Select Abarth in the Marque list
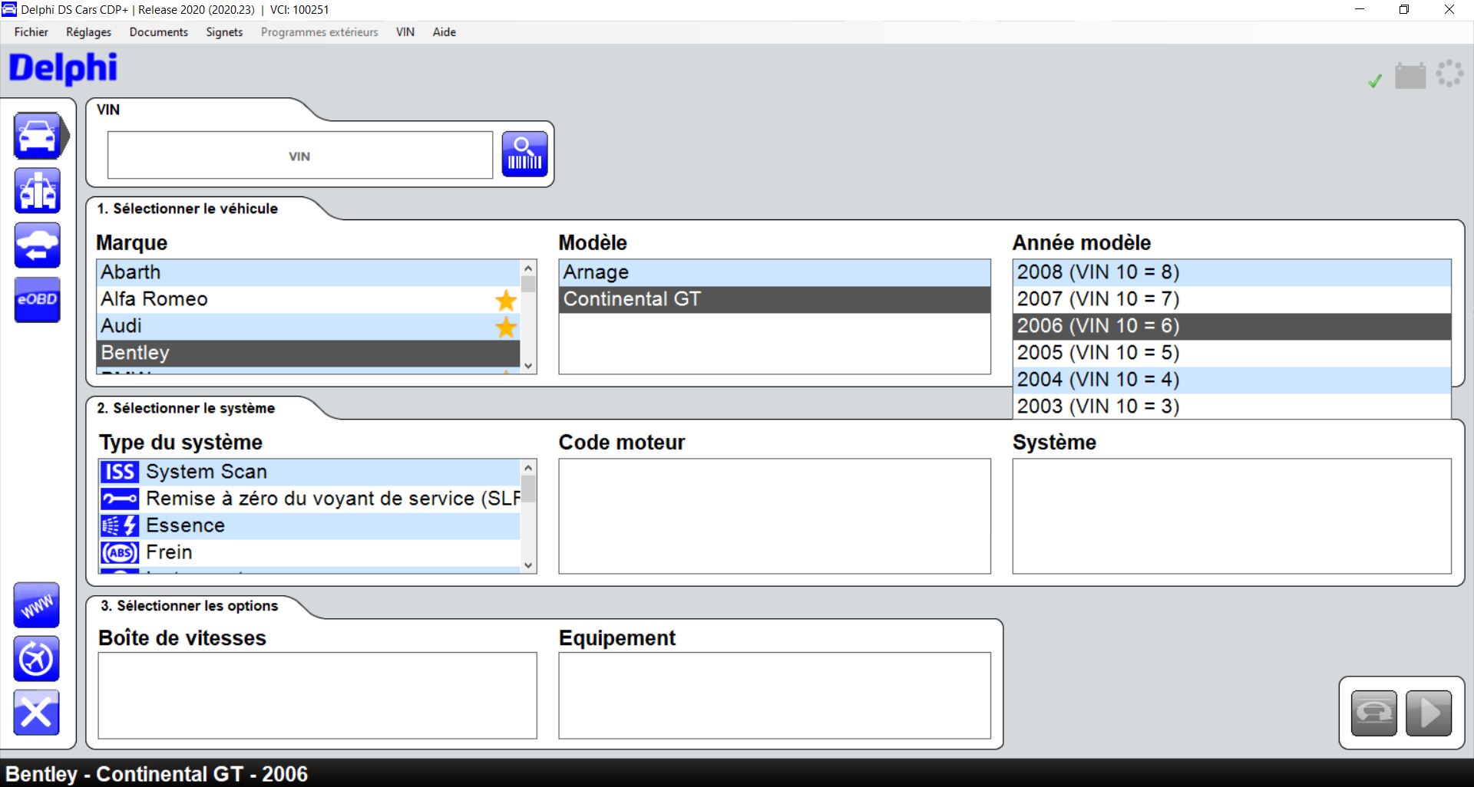 coord(309,272)
